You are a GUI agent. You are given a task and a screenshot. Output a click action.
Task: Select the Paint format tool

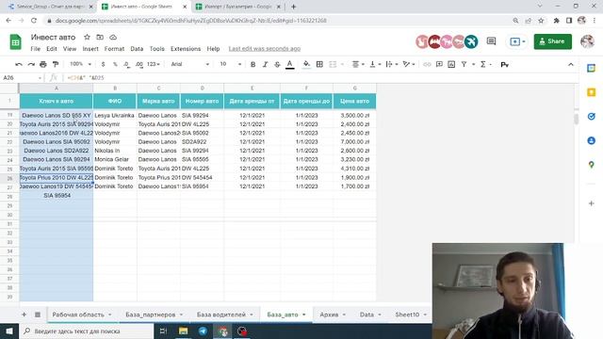(x=56, y=64)
